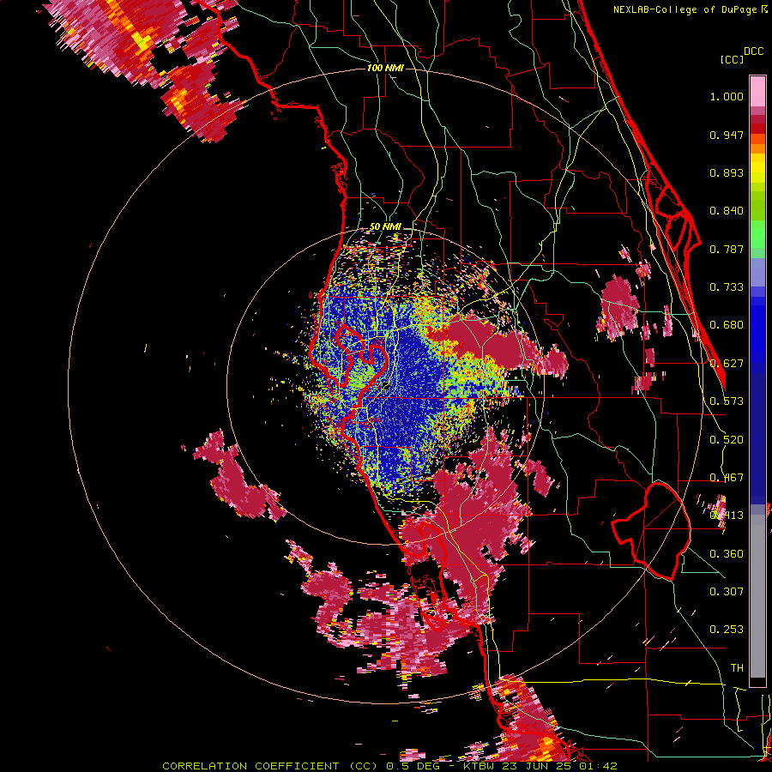This screenshot has height=772, width=772.
Task: Click the [CC] label above the color scale
Action: click(732, 59)
